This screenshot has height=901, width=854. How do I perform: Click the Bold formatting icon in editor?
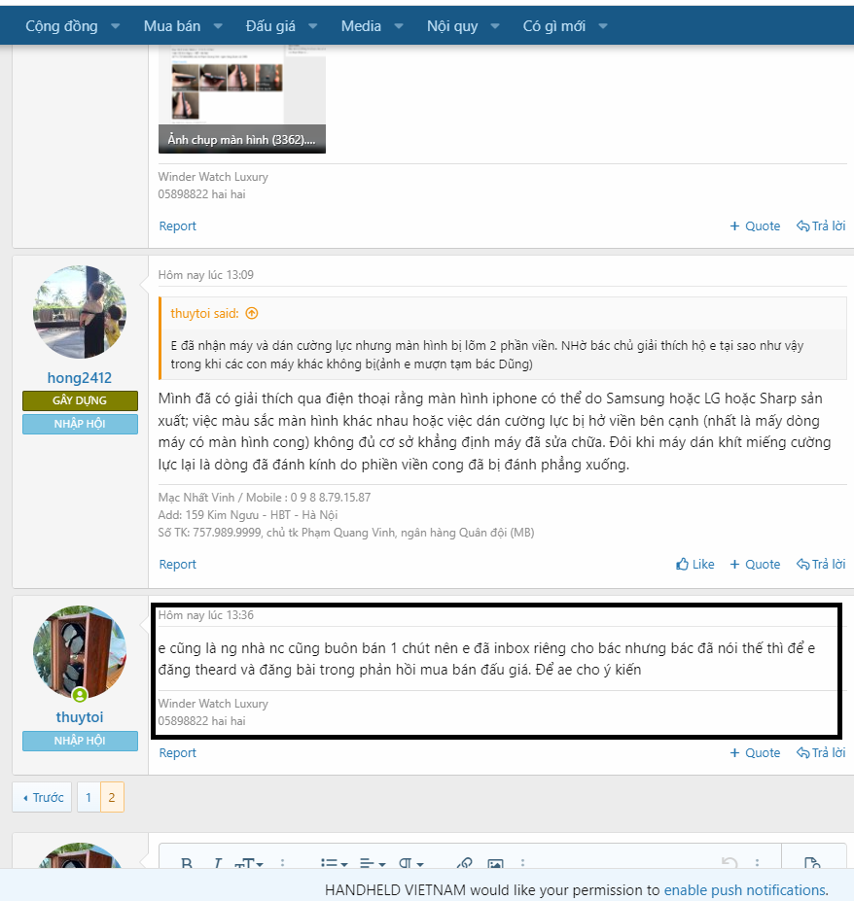tap(187, 864)
